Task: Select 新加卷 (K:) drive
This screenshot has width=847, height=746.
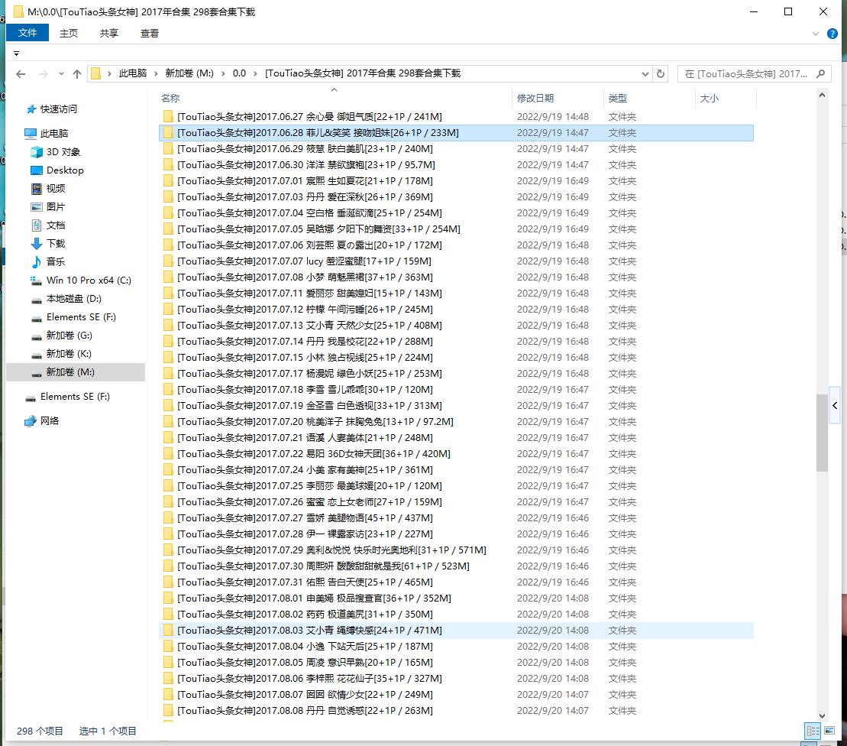Action: (x=69, y=354)
